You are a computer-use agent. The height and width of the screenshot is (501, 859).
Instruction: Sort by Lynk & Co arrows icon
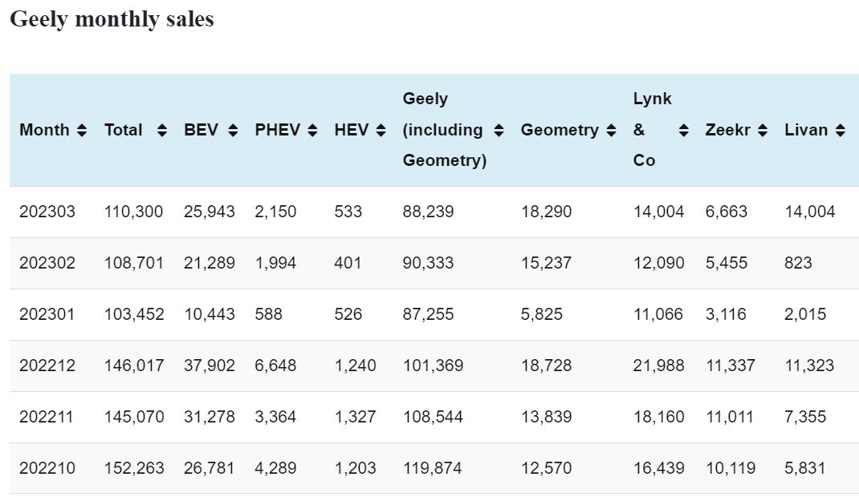pyautogui.click(x=683, y=130)
